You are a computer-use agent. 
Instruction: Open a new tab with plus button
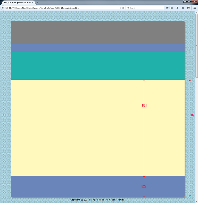(x=38, y=3)
